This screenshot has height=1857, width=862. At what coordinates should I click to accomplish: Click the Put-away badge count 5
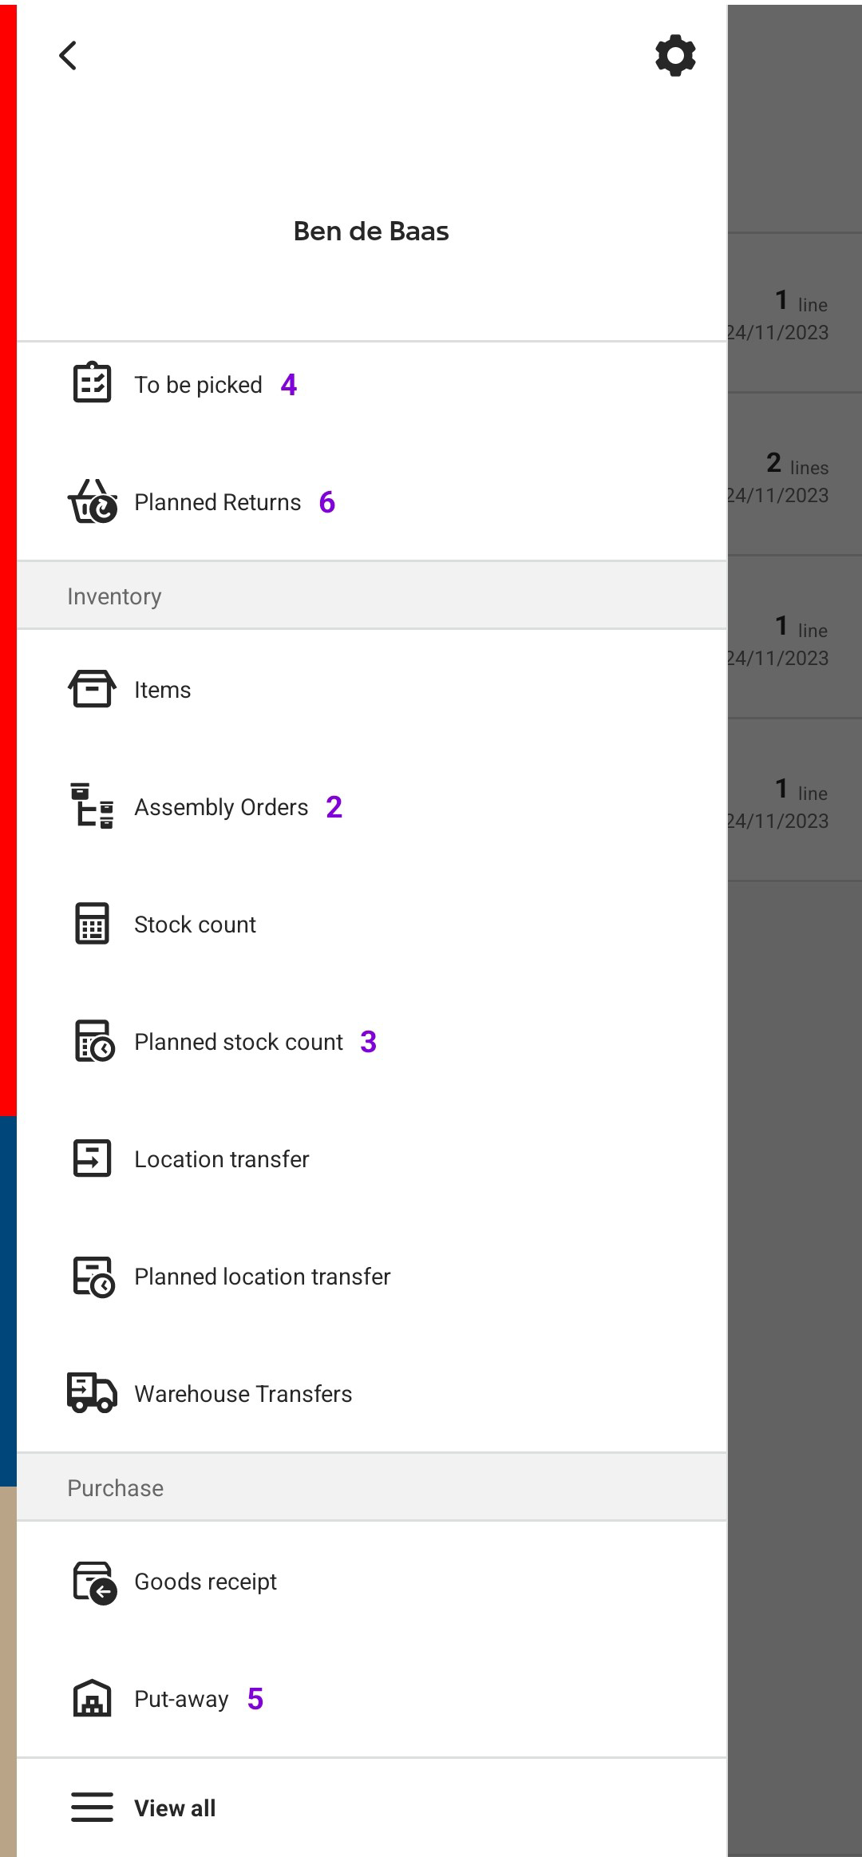click(255, 1698)
